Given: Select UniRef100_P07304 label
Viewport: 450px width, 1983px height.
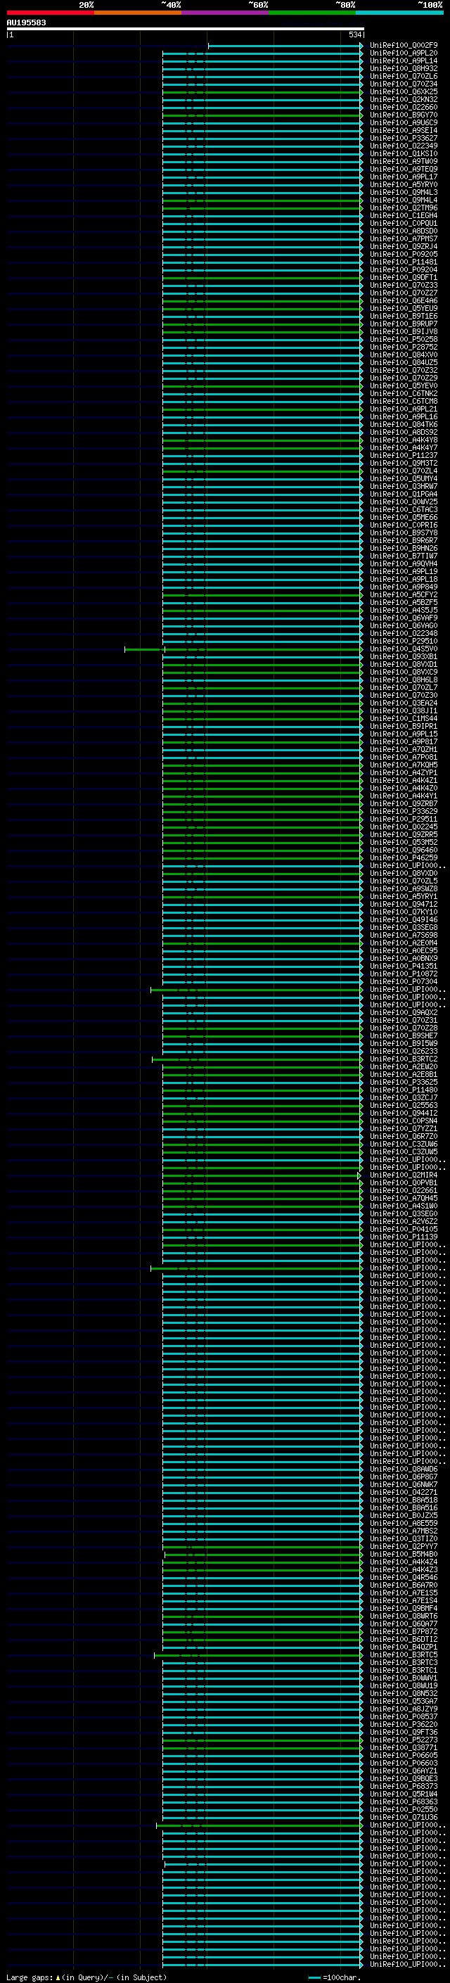Looking at the screenshot, I should (x=404, y=981).
